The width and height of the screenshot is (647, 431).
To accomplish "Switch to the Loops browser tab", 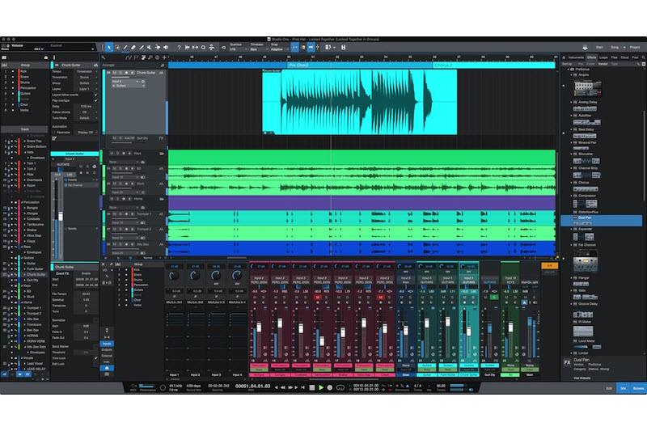I will [x=603, y=57].
